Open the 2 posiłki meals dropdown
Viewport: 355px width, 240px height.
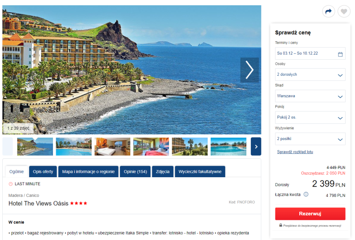coord(310,139)
